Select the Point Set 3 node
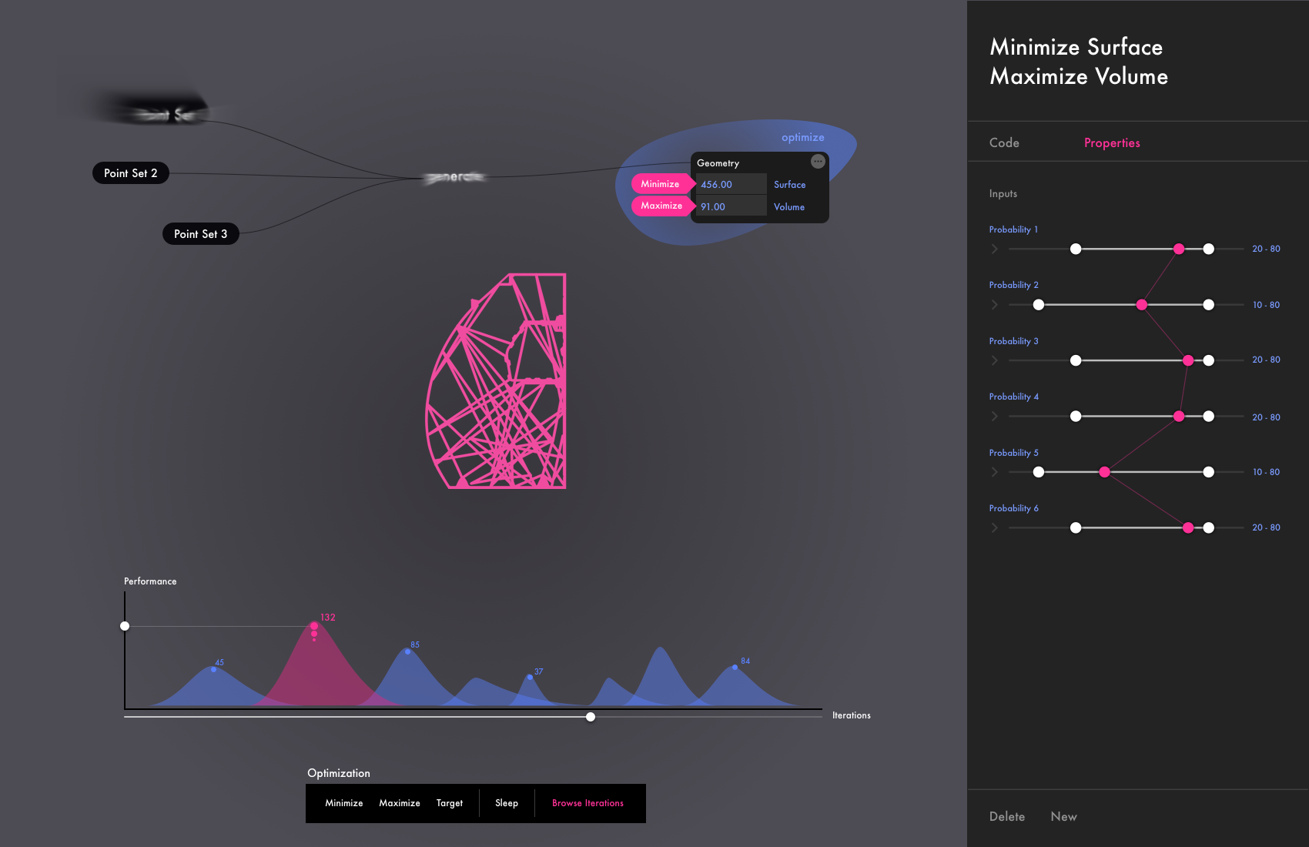Image resolution: width=1309 pixels, height=847 pixels. tap(200, 234)
